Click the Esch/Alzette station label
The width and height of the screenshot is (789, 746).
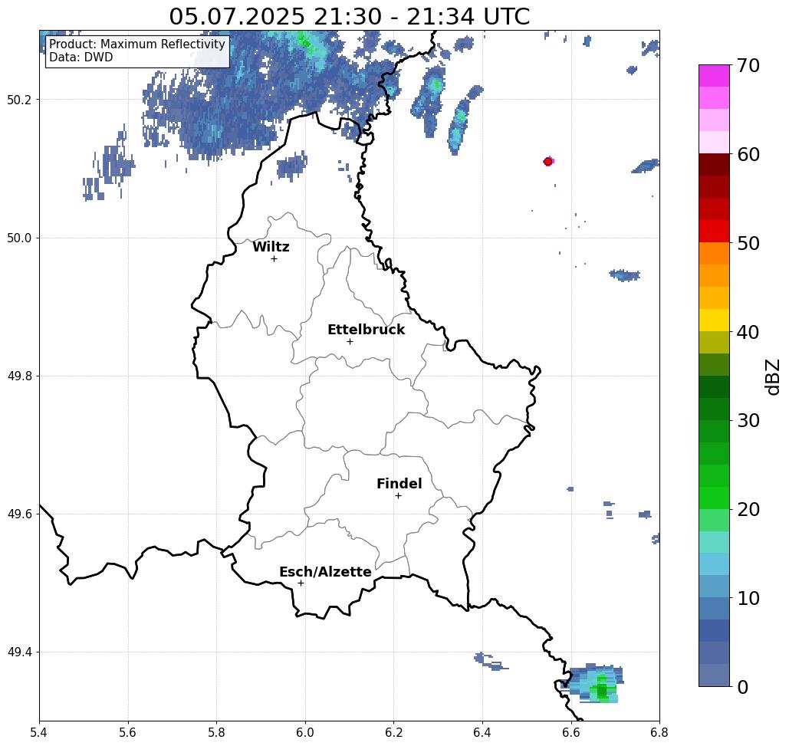(x=325, y=572)
